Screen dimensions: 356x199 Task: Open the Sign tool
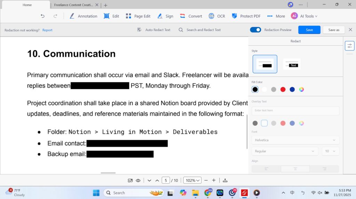165,16
